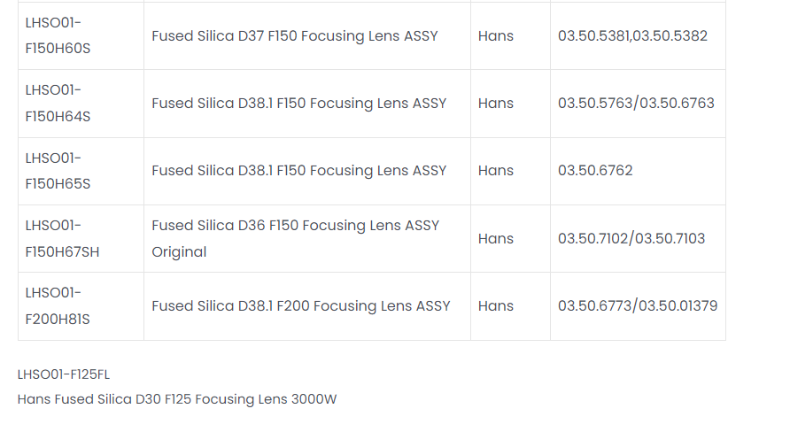Click the Hans Fused Silica D30 F125 line

point(177,399)
